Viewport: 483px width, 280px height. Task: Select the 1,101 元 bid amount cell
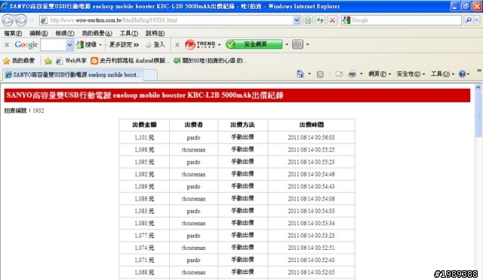(144, 138)
